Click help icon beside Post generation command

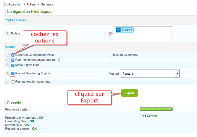click(x=7, y=82)
